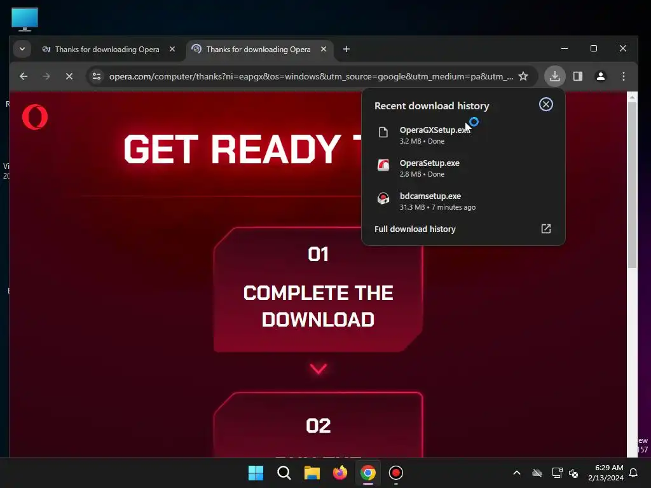Go forward to the next page
Viewport: 651px width, 488px height.
tap(46, 76)
